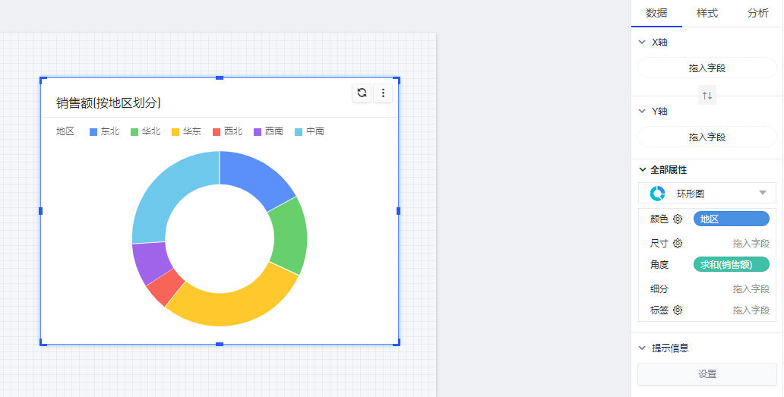Collapse the 提示信息 section
The image size is (784, 397).
click(642, 348)
